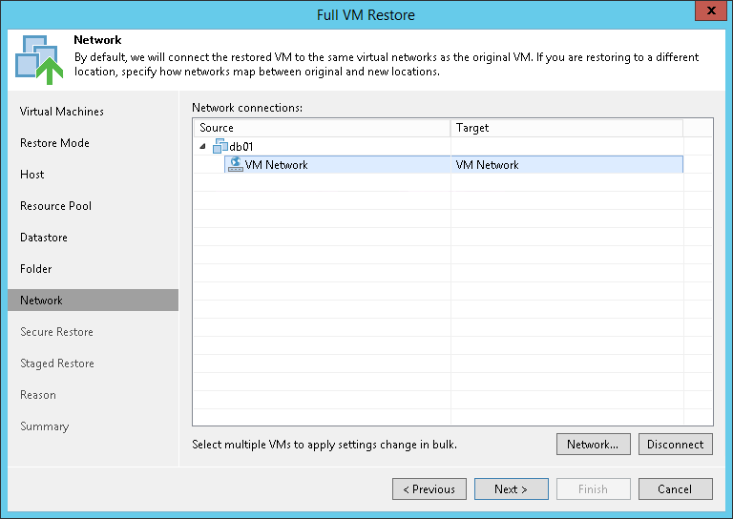Click the Network... button
The height and width of the screenshot is (519, 733).
tap(593, 444)
